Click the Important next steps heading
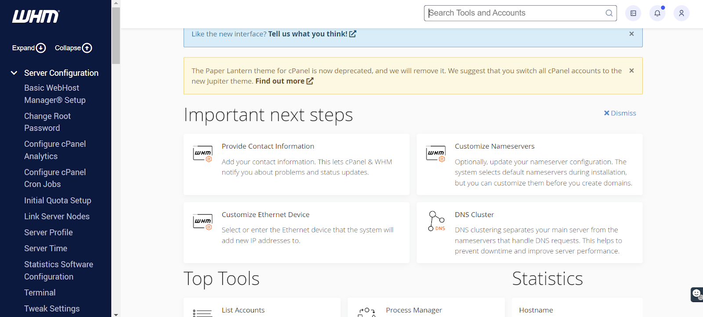This screenshot has width=703, height=317. coord(268,115)
